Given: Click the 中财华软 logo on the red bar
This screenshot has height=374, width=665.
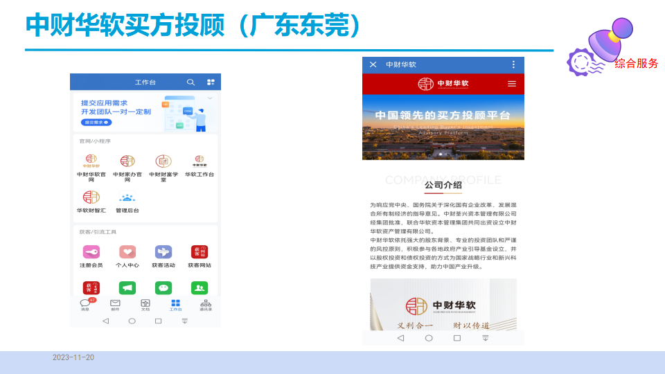Looking at the screenshot, I should point(443,84).
